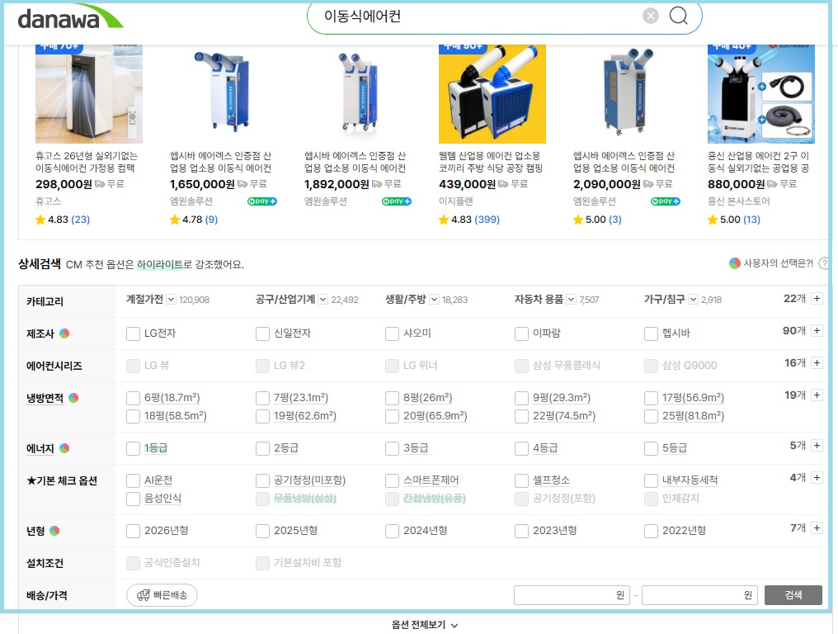Click pie chart icon beside 냉방면적
The height and width of the screenshot is (634, 838).
point(73,398)
